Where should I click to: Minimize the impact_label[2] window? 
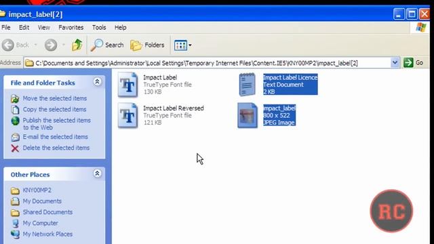[399, 14]
